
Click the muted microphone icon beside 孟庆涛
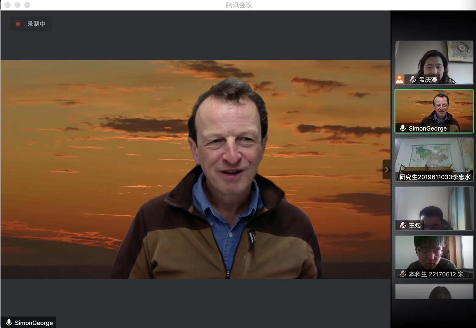click(x=413, y=80)
